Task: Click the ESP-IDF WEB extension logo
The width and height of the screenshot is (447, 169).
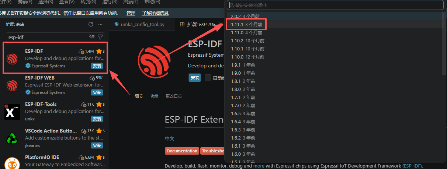Action: [13, 85]
